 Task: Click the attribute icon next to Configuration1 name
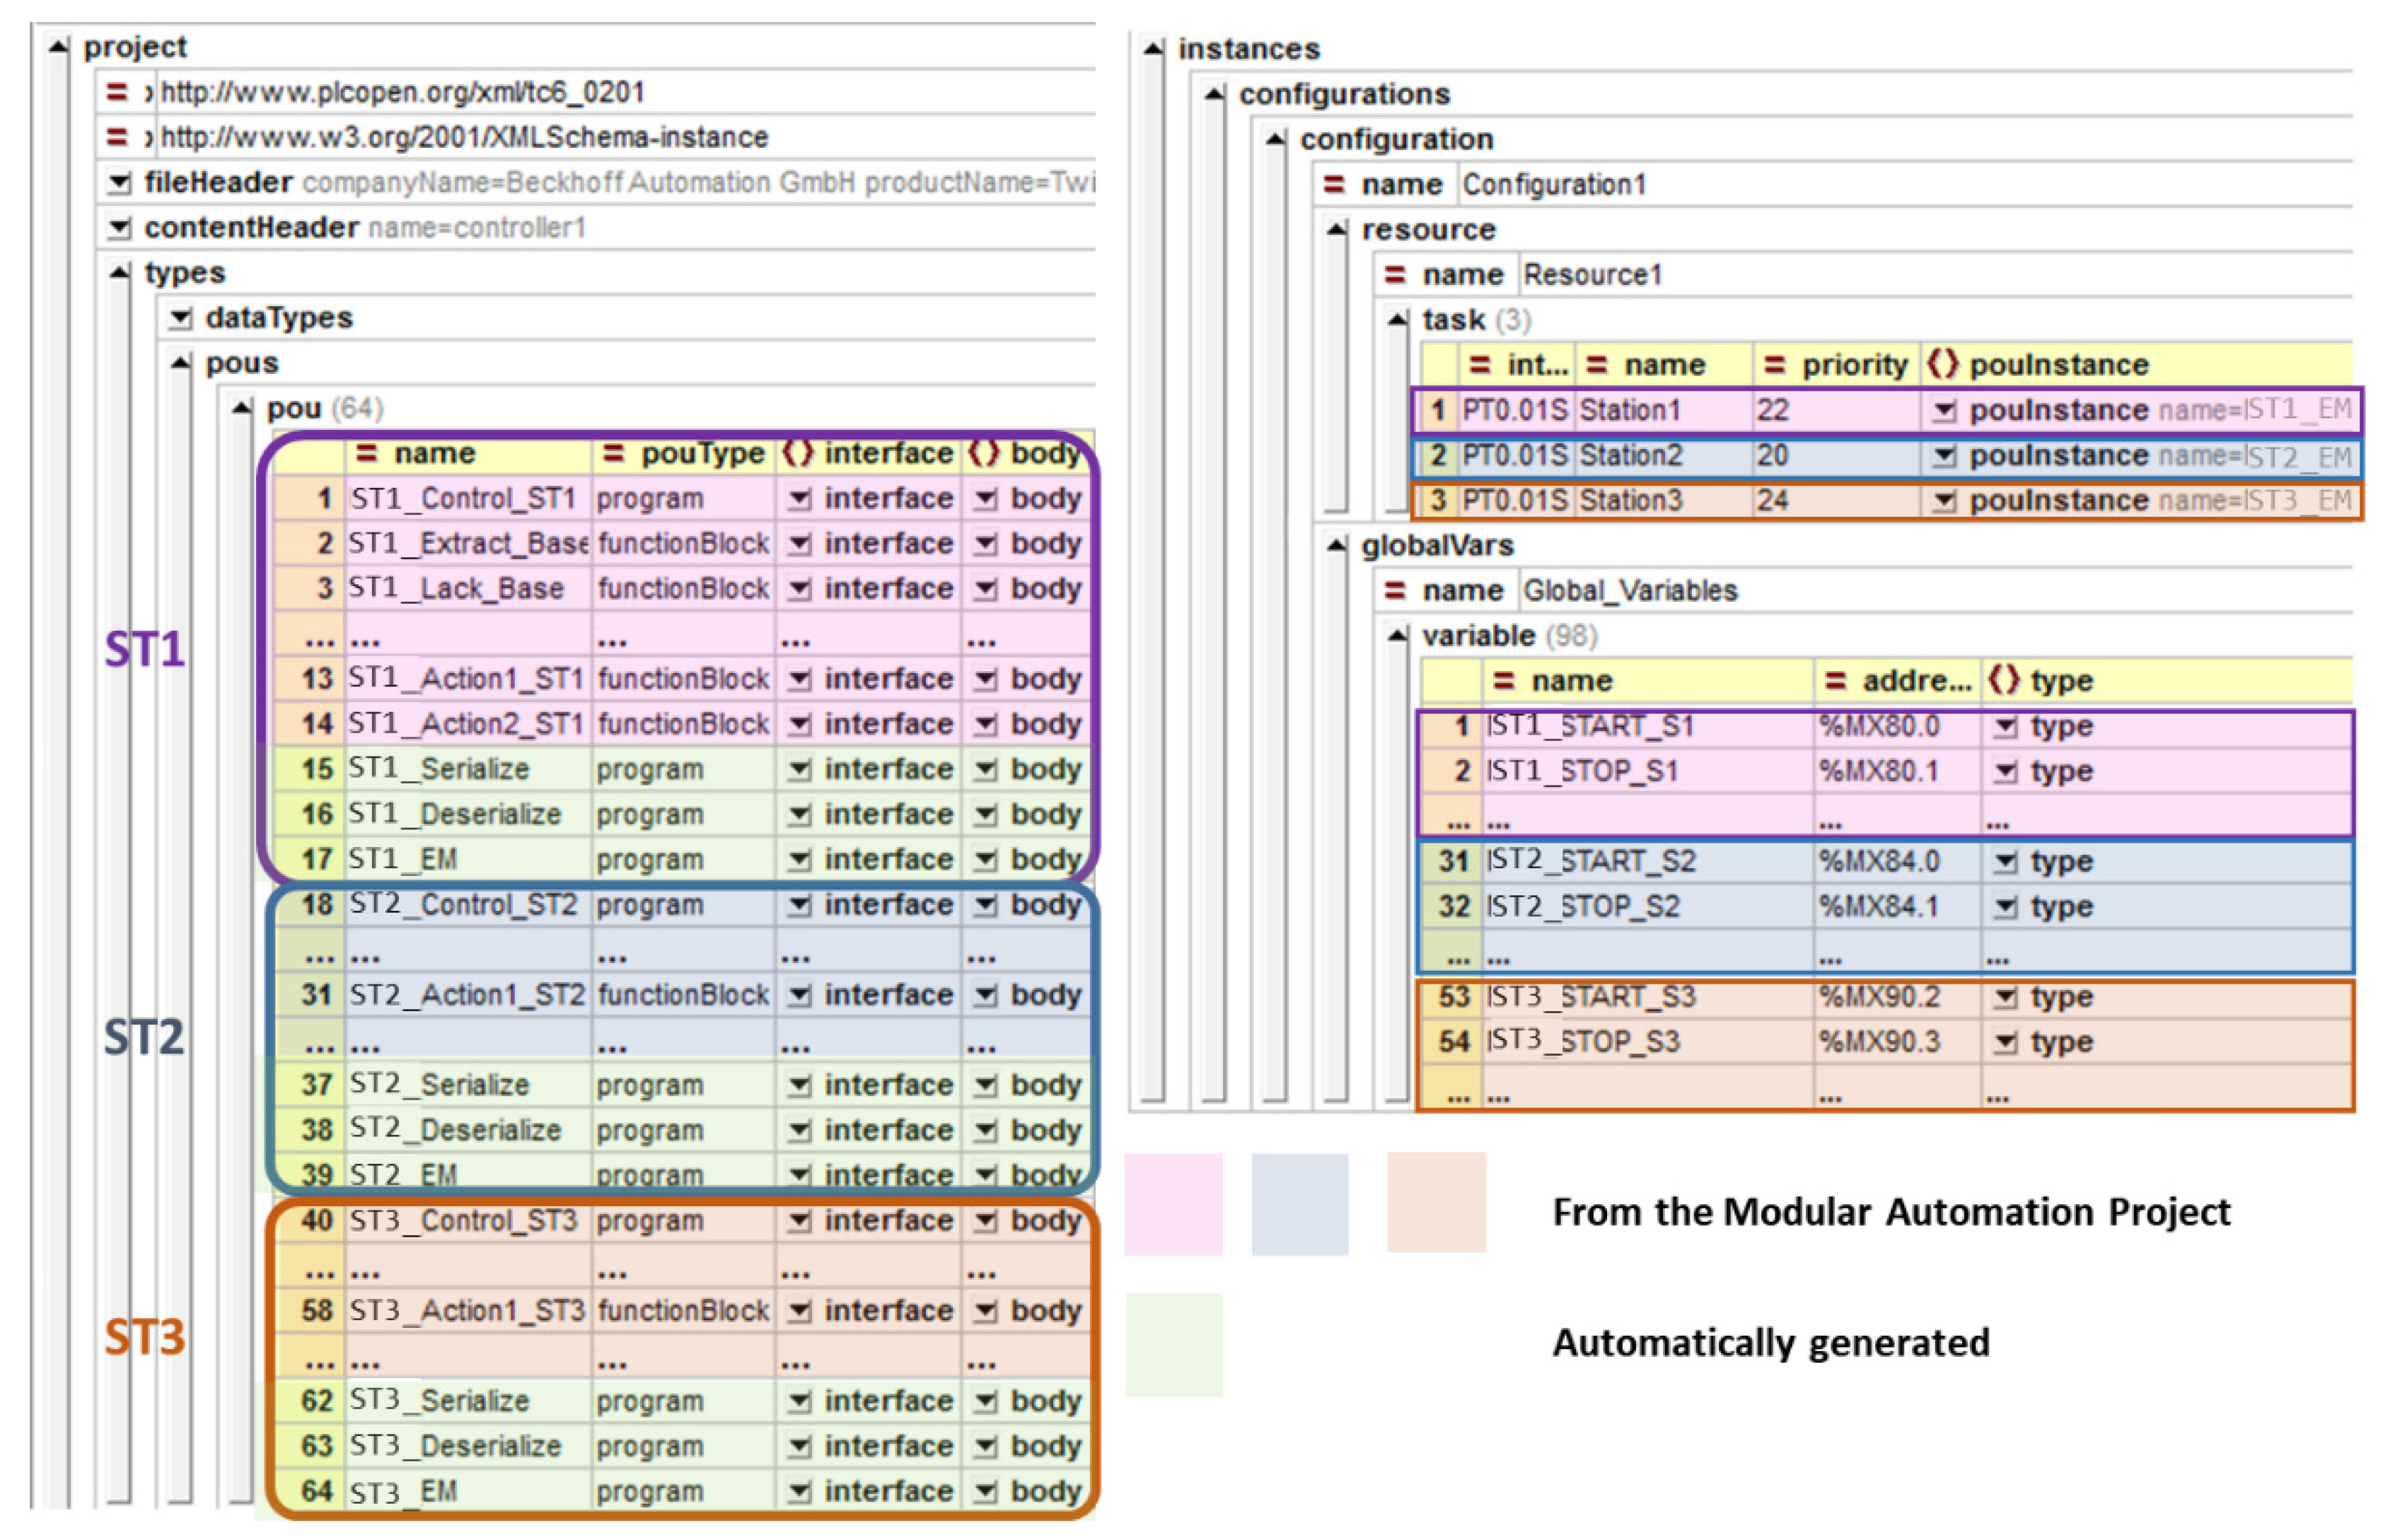pyautogui.click(x=1333, y=185)
